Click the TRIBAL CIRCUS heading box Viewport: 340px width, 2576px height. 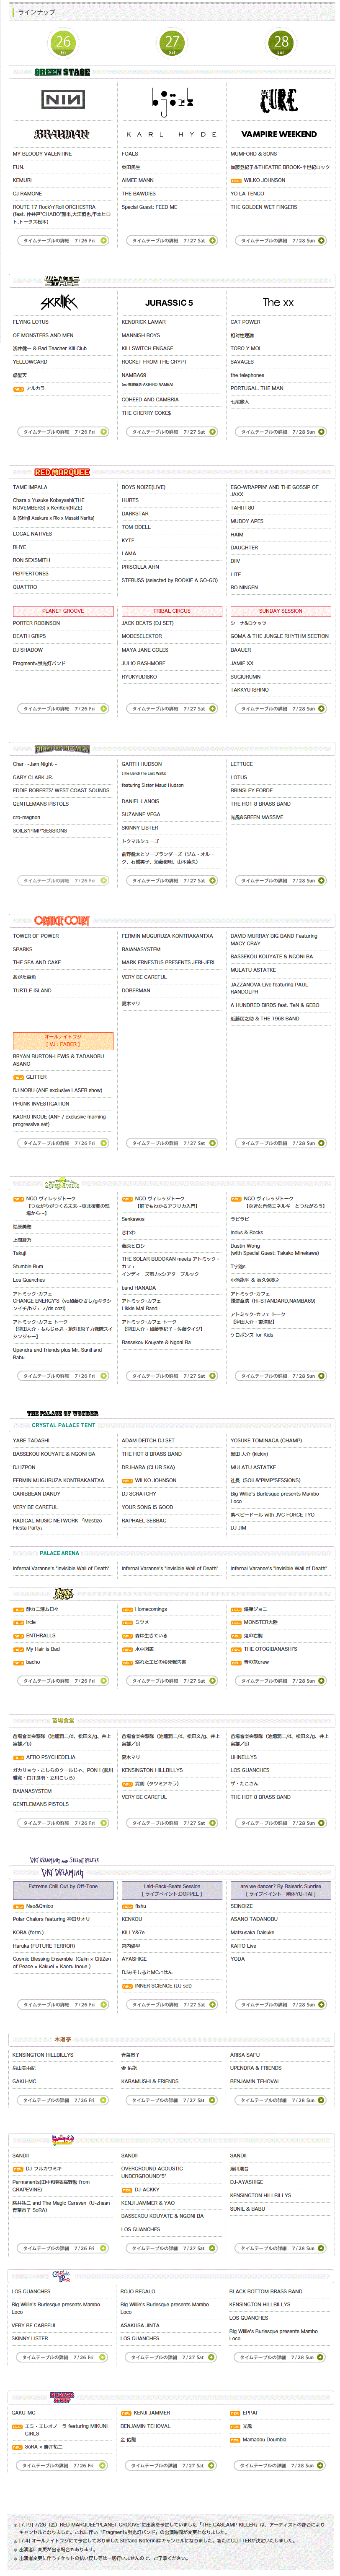(x=172, y=611)
